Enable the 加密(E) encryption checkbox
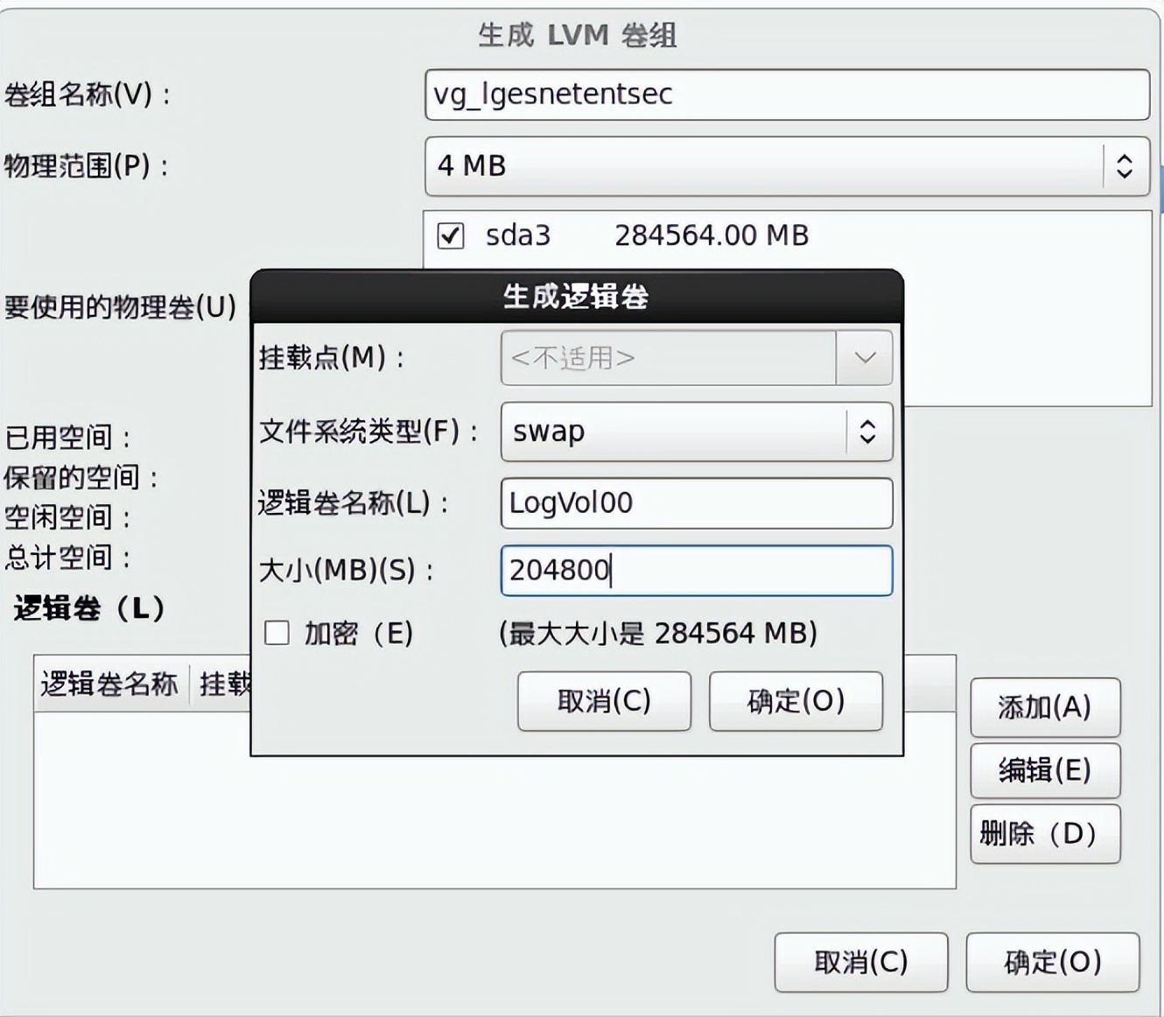Image resolution: width=1164 pixels, height=1017 pixels. pos(276,632)
